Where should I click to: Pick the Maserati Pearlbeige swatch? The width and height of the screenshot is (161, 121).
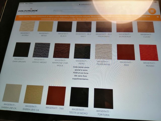point(103,52)
